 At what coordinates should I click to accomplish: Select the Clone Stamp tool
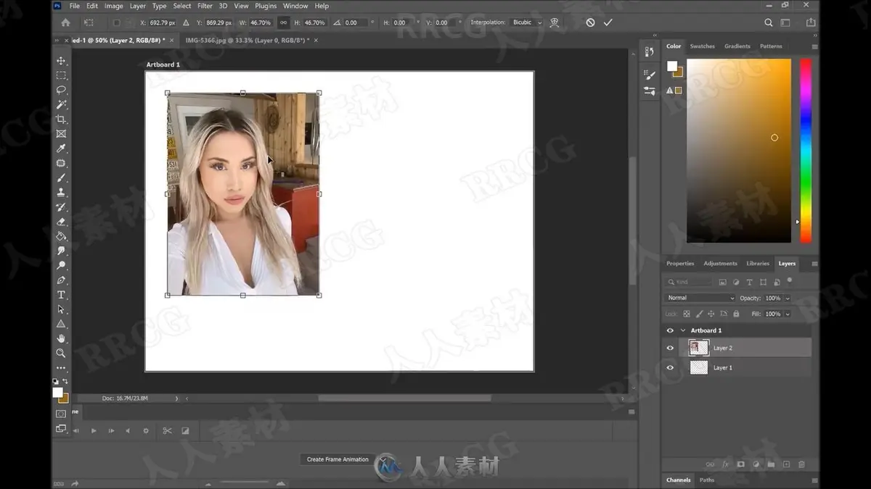61,192
